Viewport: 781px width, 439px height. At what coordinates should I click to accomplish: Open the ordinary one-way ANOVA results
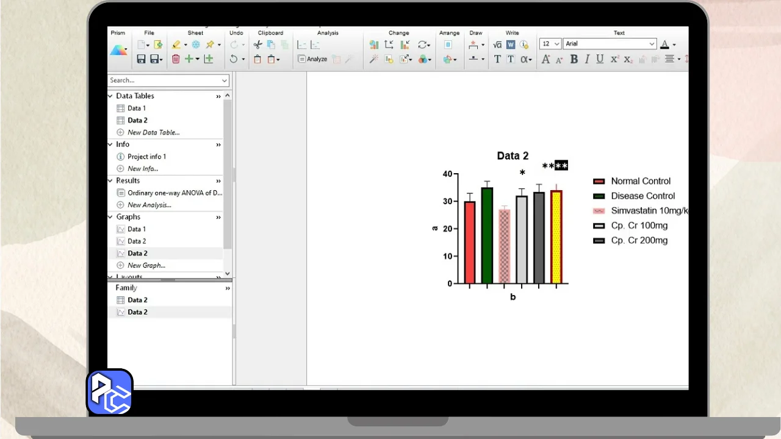(x=175, y=193)
